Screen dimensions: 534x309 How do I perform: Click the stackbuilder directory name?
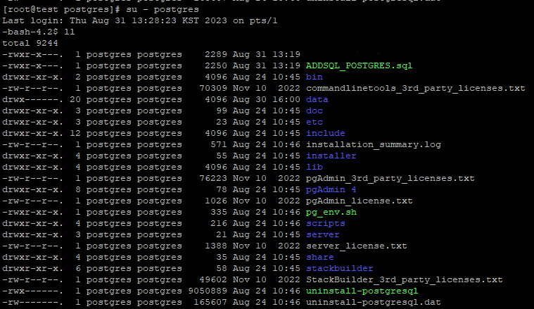pyautogui.click(x=340, y=268)
